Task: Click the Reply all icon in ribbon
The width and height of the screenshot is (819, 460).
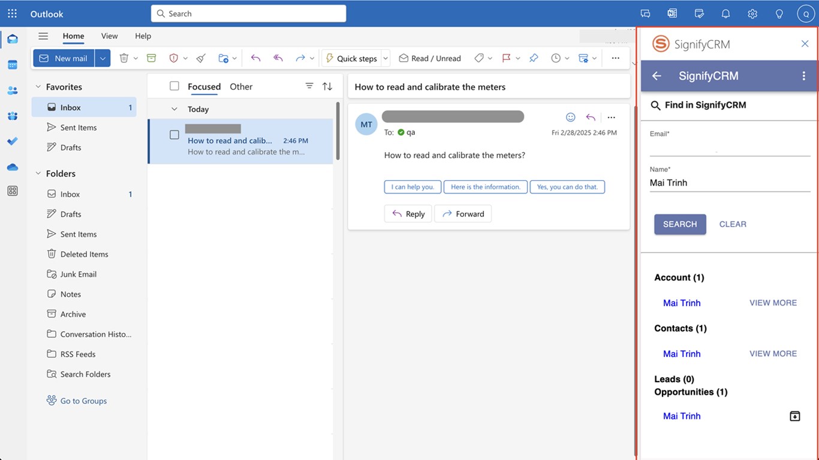Action: tap(278, 58)
